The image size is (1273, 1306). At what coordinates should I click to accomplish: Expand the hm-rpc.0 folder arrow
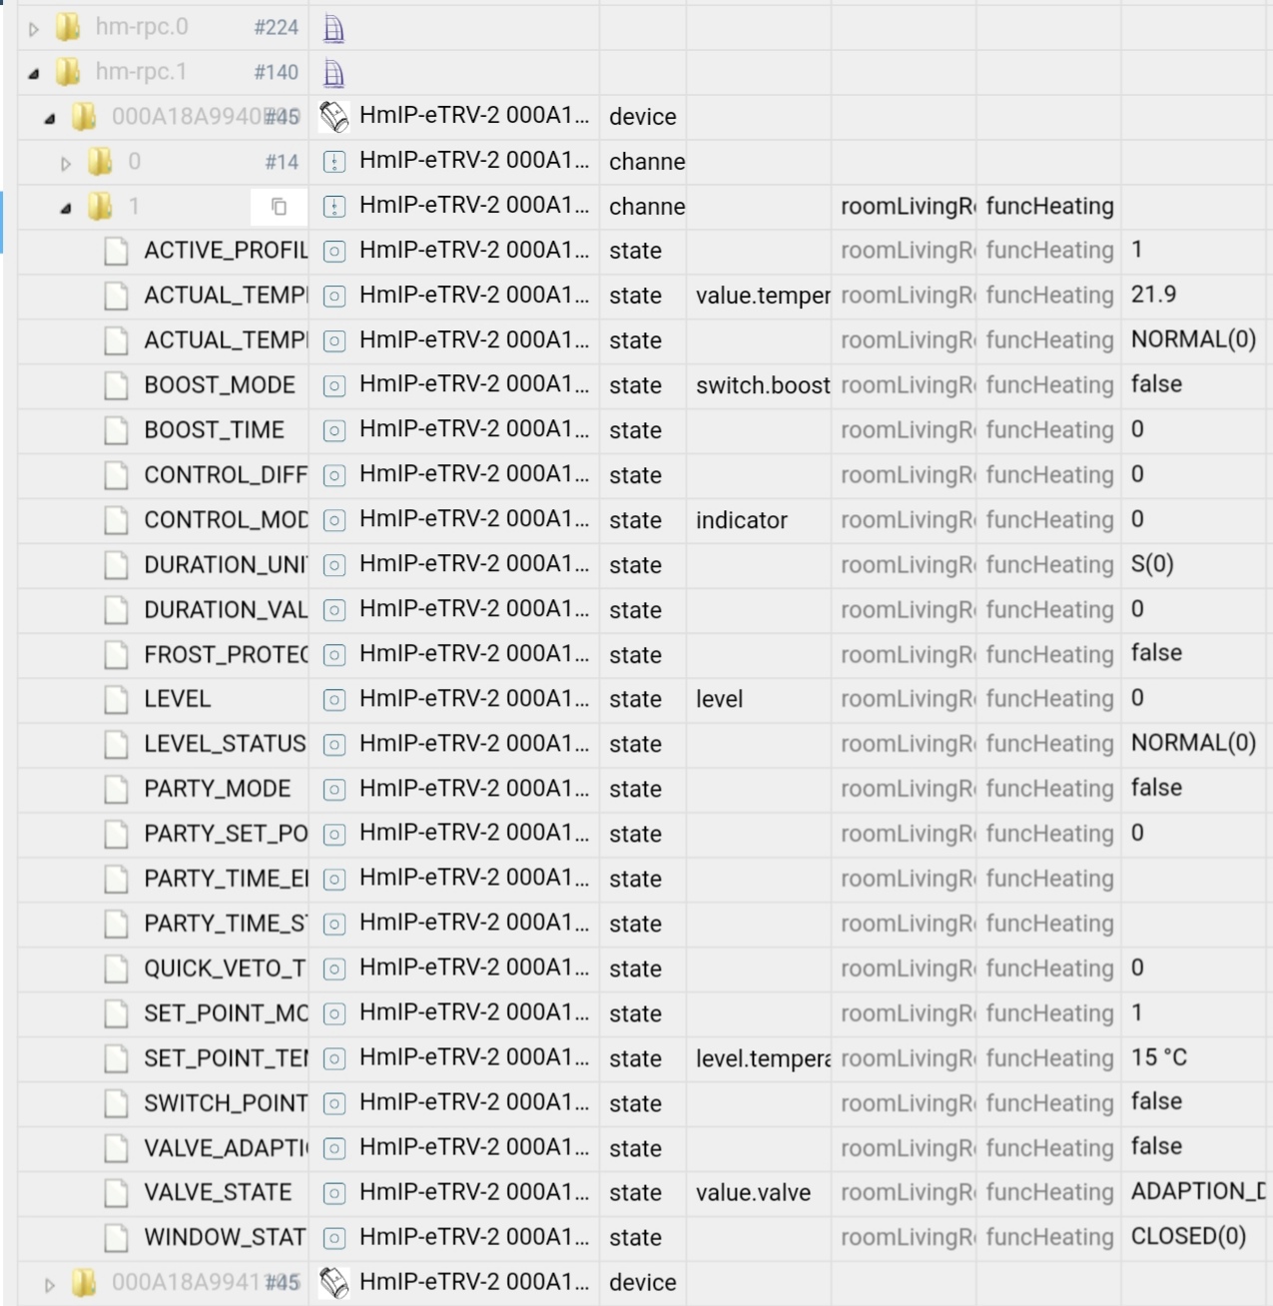34,29
